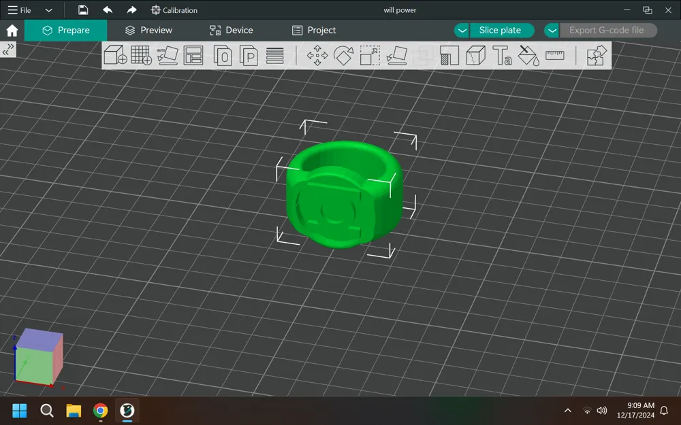Open the Text shape tool
The width and height of the screenshot is (681, 425).
point(502,56)
